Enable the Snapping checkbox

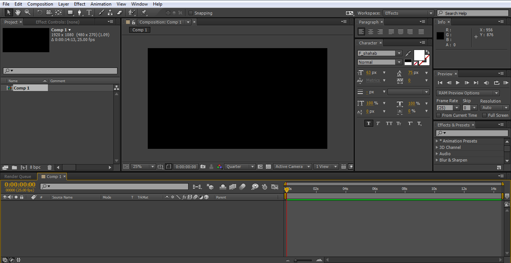point(191,13)
